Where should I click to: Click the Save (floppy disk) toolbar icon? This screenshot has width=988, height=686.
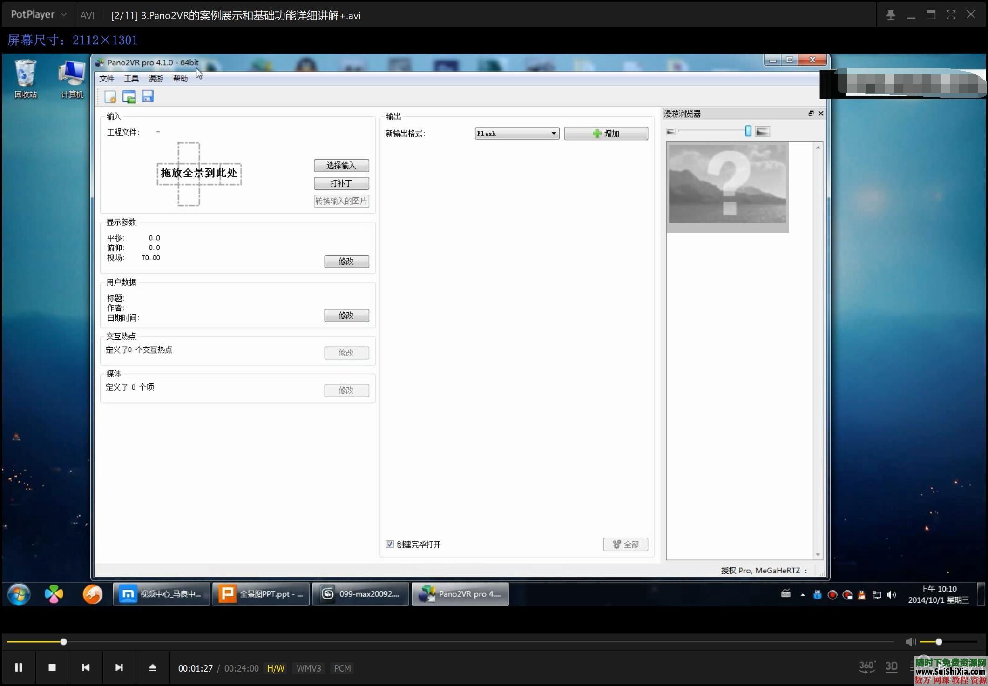click(x=148, y=96)
